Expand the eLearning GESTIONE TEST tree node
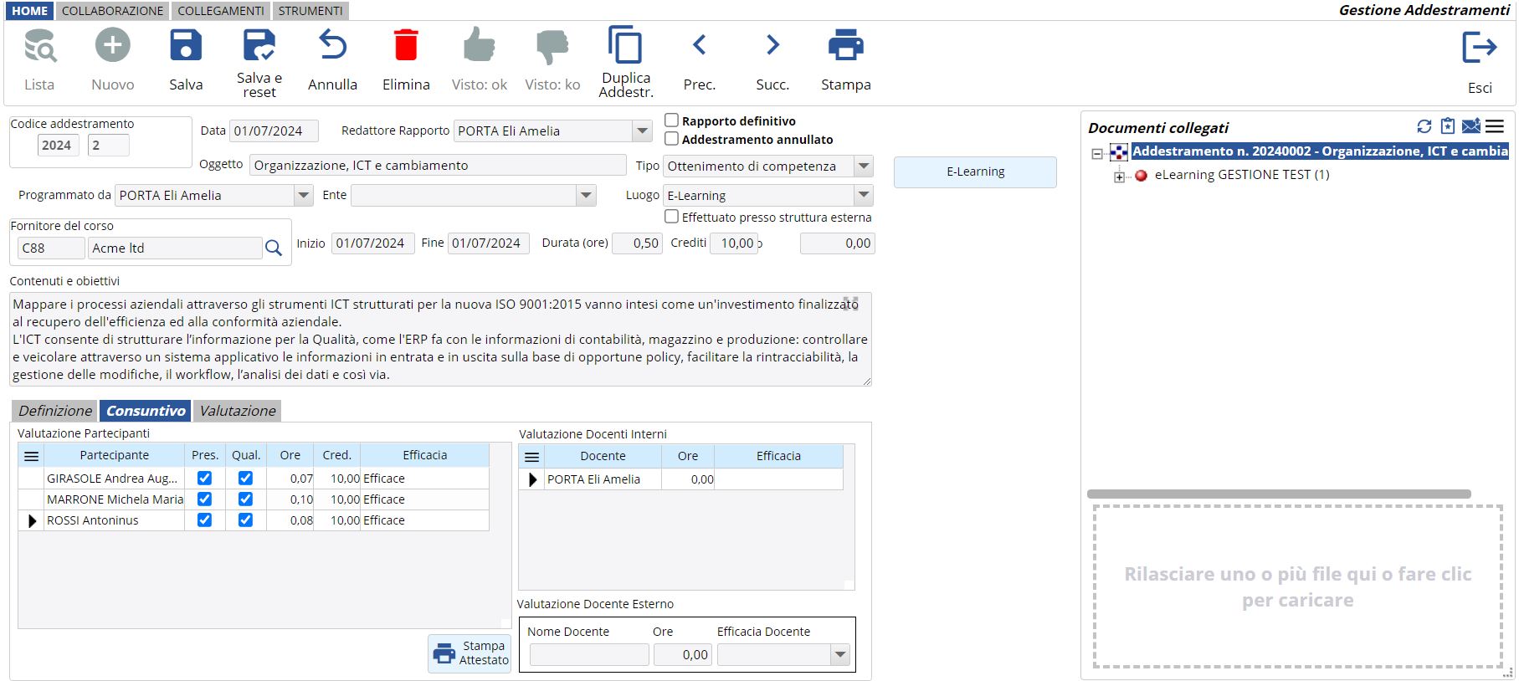This screenshot has height=681, width=1519. click(1119, 176)
